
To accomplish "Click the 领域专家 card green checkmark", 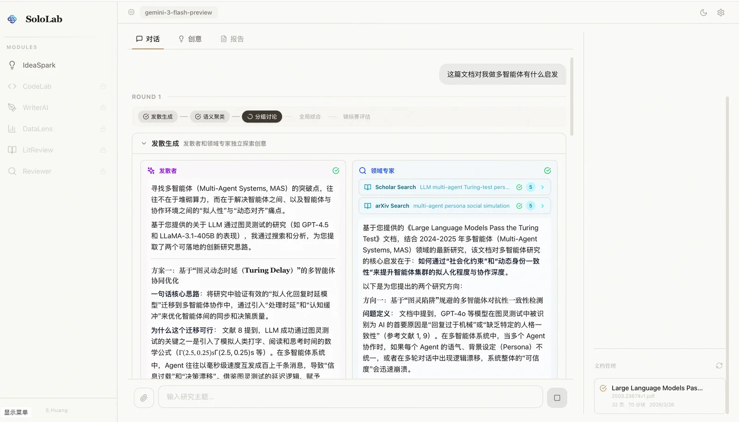I will pyautogui.click(x=547, y=171).
